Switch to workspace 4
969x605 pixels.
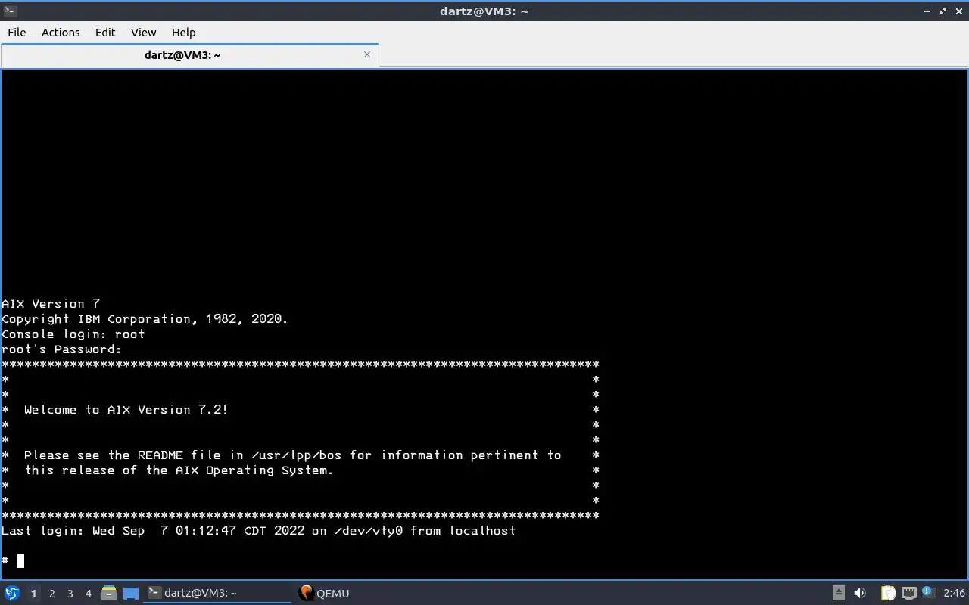pos(88,594)
